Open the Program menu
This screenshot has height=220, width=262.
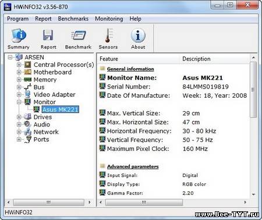pos(17,19)
